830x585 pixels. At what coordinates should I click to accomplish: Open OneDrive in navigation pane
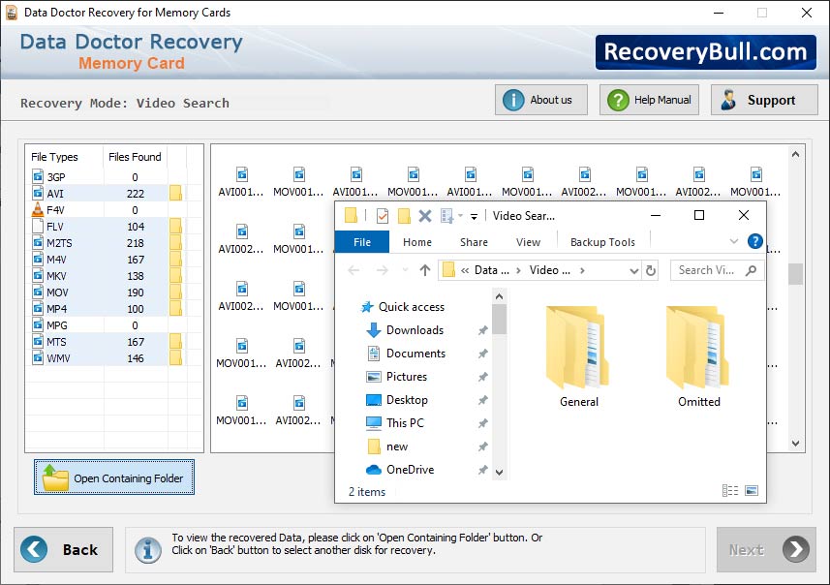click(400, 470)
